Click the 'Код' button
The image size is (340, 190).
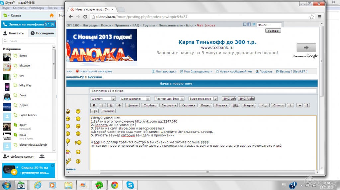264,105
